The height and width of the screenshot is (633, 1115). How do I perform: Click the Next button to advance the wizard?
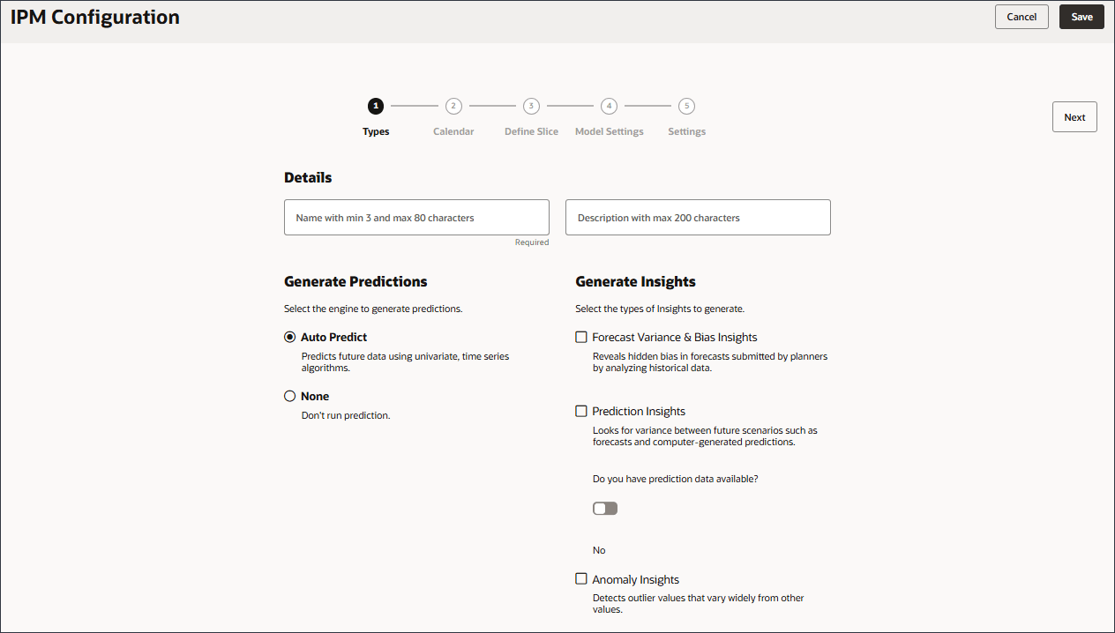(1074, 116)
